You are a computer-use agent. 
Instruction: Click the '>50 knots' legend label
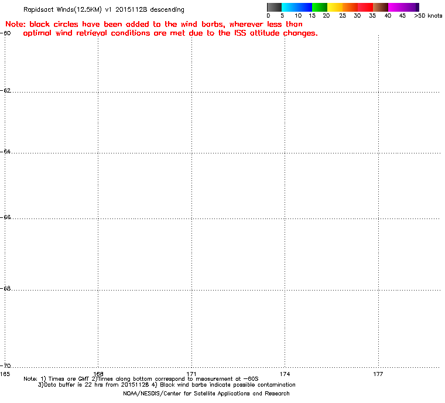(x=428, y=16)
